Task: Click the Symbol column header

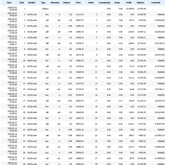Action: tap(32, 3)
